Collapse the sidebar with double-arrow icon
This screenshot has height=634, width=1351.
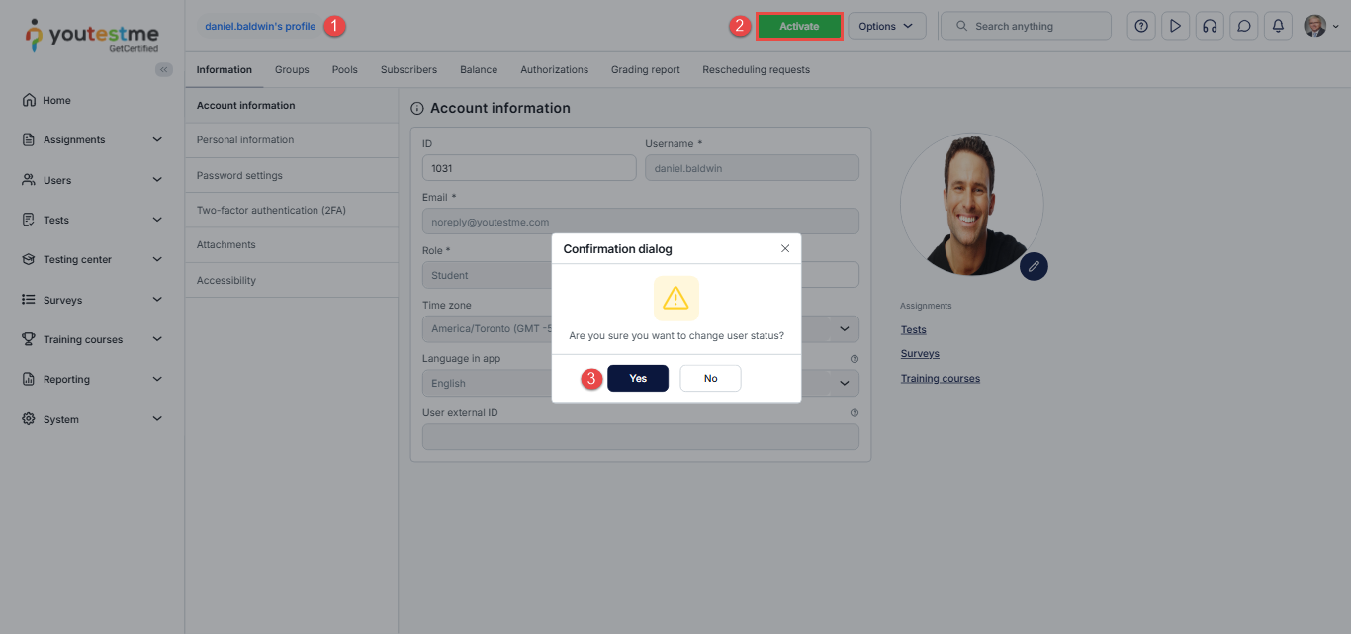(x=164, y=69)
